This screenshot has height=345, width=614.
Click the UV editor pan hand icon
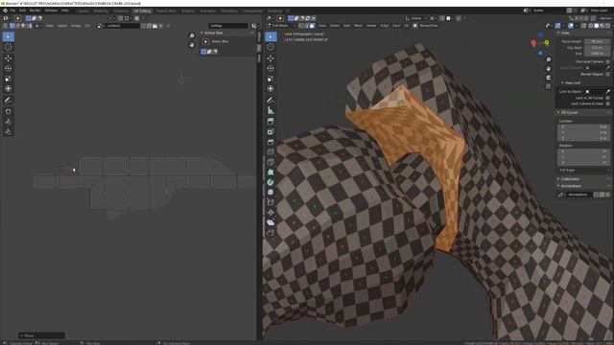click(x=192, y=45)
